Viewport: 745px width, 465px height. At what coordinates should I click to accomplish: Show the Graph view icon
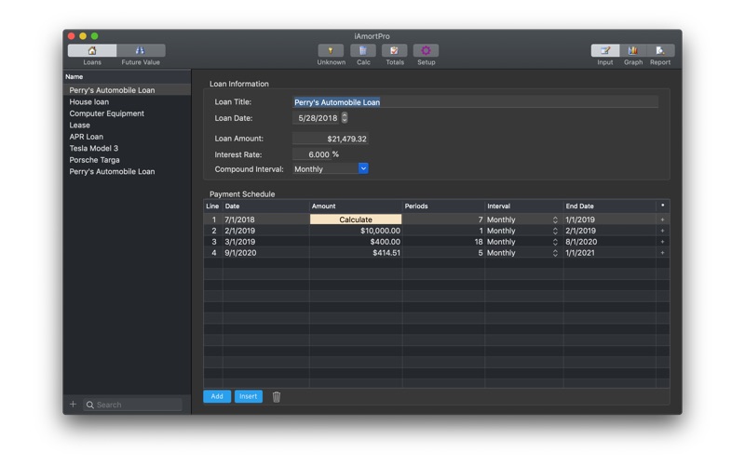(633, 50)
